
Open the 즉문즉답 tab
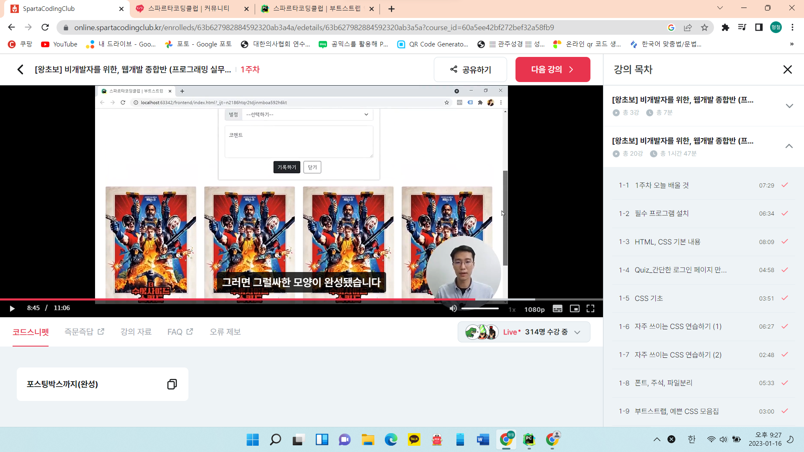coord(84,332)
